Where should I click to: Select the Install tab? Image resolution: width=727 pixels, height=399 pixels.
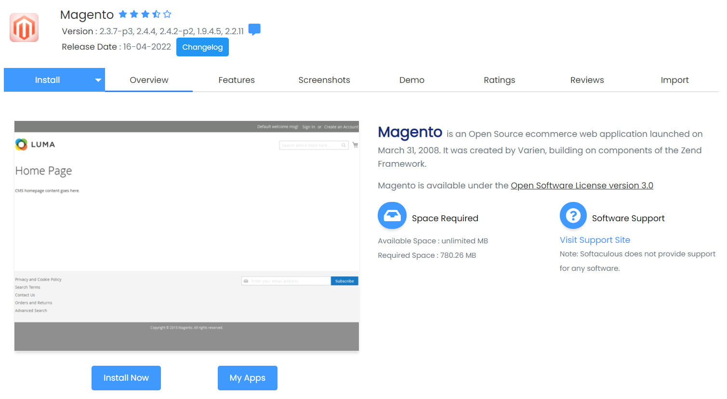coord(47,80)
